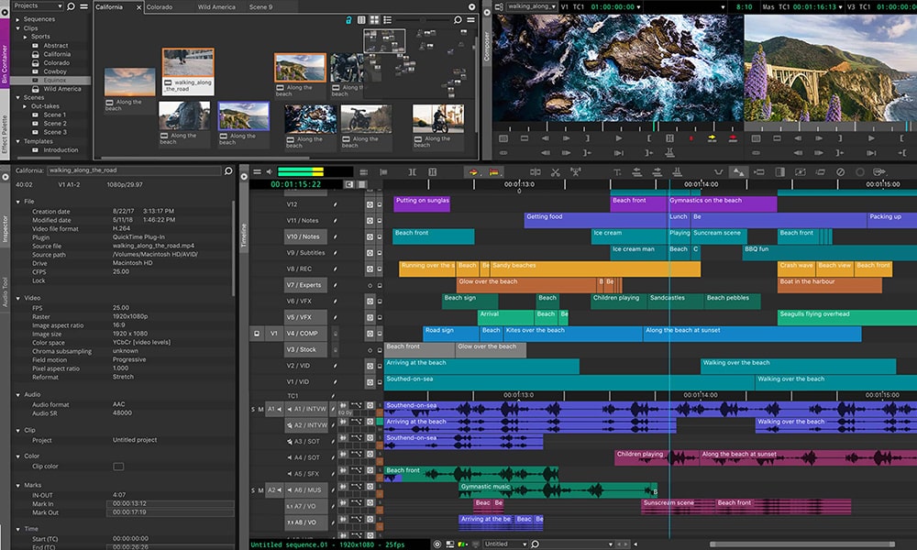Select the Introduction template
Viewport: 917px width, 550px height.
pos(61,150)
